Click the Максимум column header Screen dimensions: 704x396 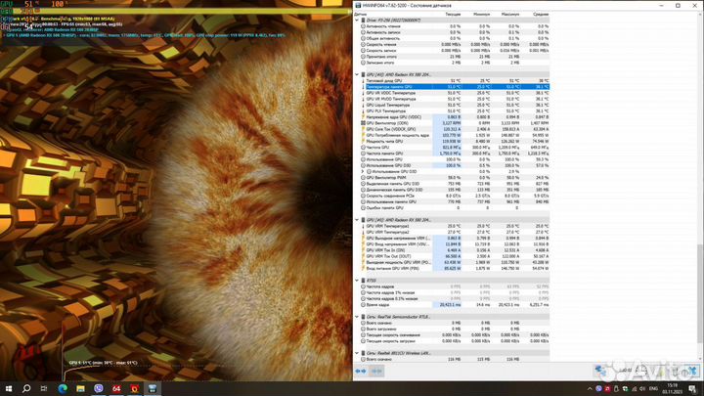click(510, 15)
